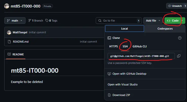Click the book icon on README tab
Image resolution: width=187 pixels, height=102 pixels.
click(x=9, y=54)
